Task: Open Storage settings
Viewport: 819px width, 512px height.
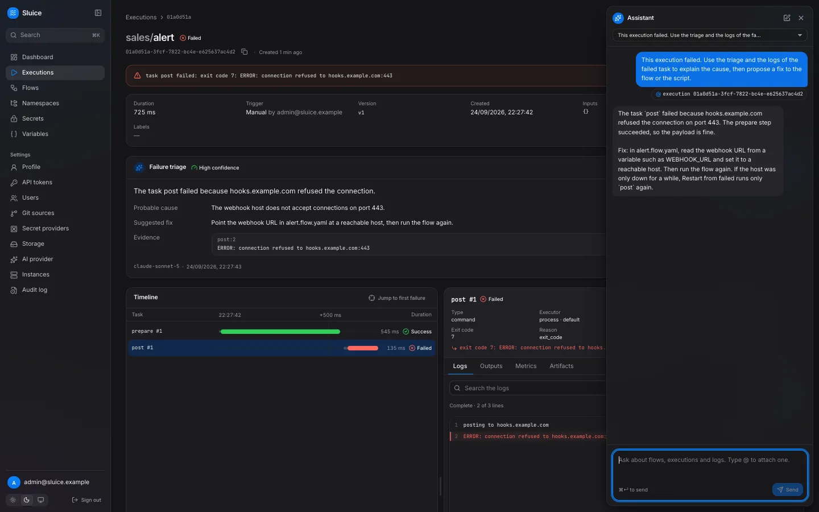Action: 55,243
